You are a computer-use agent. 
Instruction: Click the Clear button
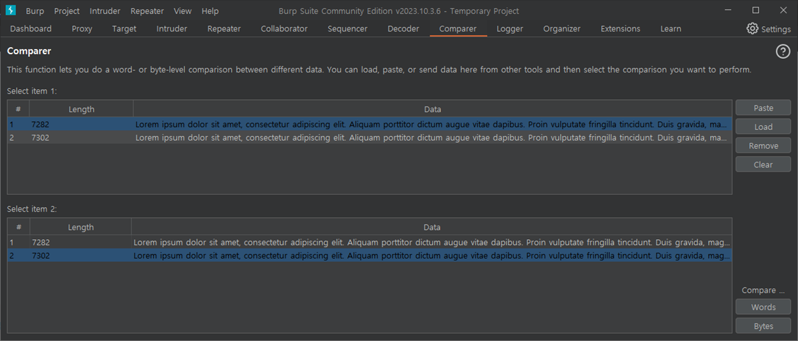tap(763, 164)
